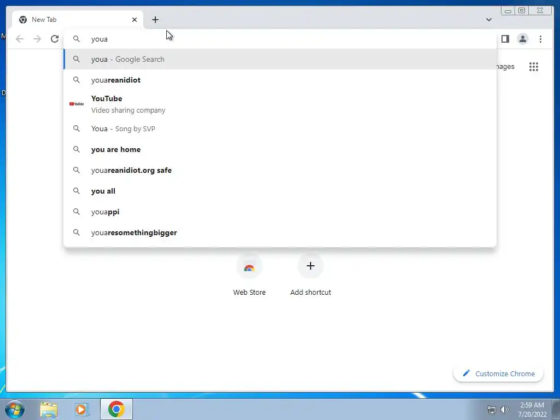
Task: Choose 'youa - Google Search' suggestion
Action: 280,59
